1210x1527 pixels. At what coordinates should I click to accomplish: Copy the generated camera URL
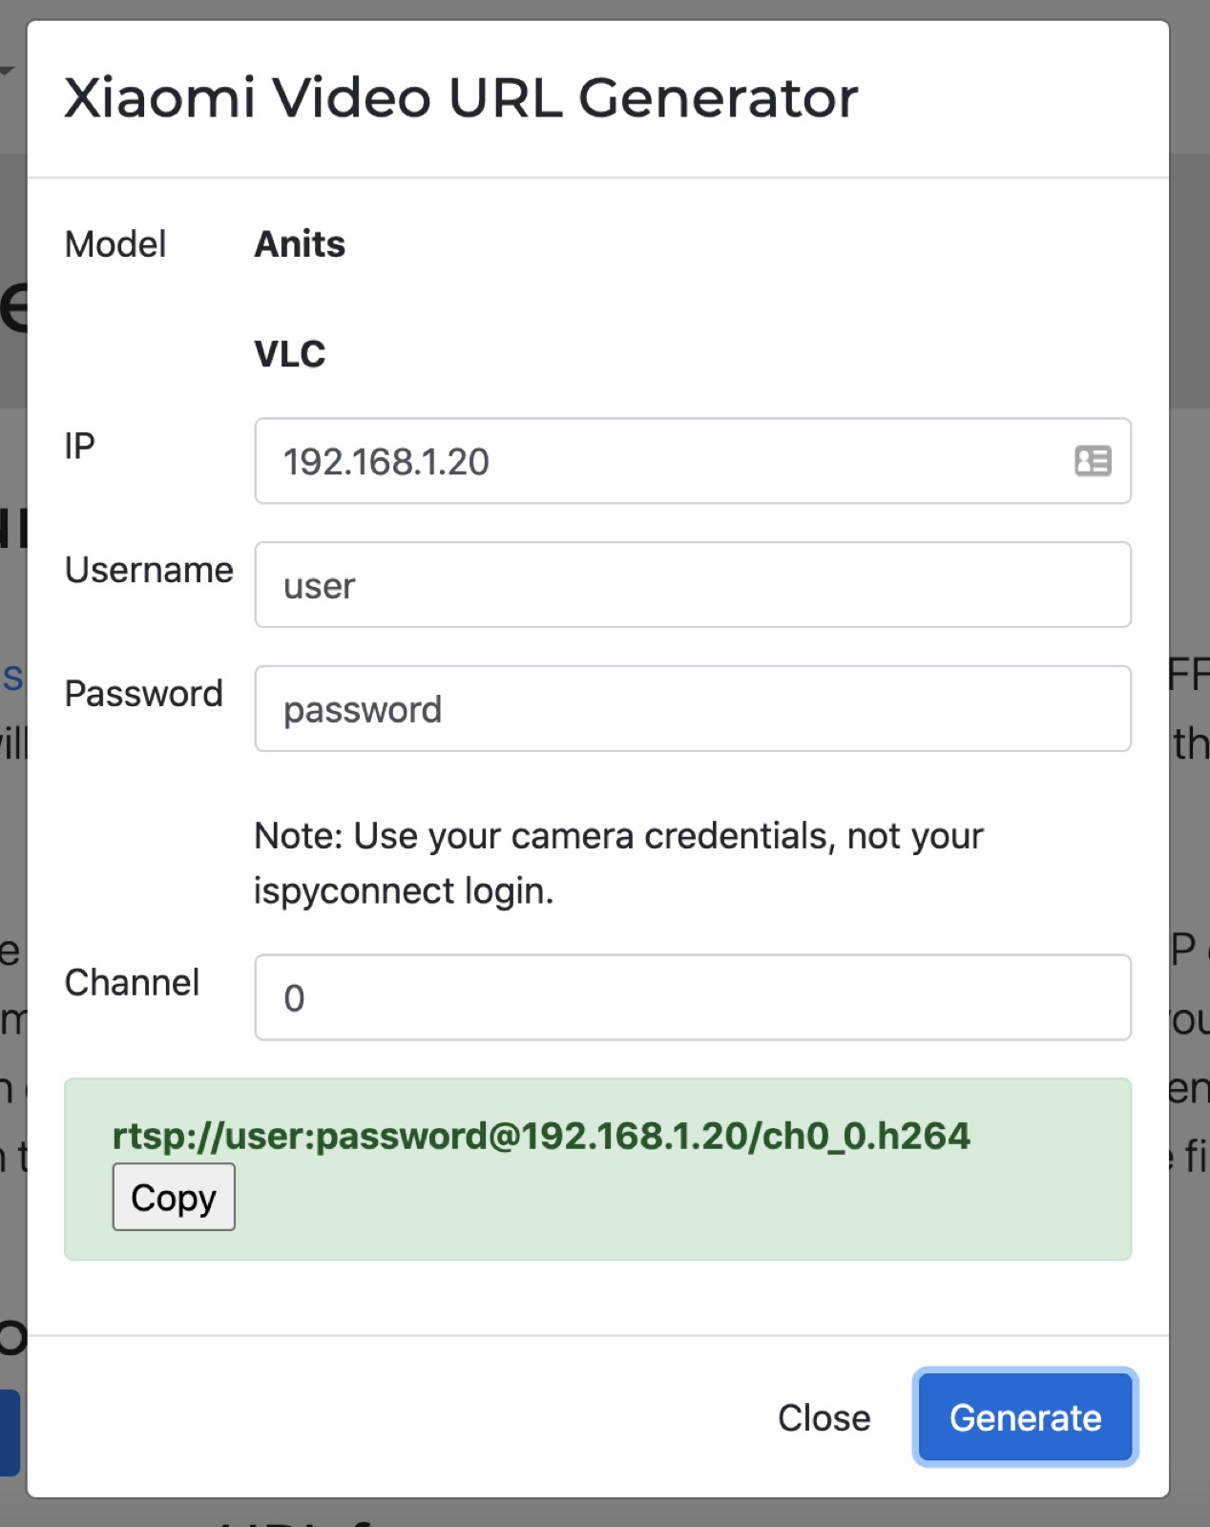pyautogui.click(x=173, y=1197)
